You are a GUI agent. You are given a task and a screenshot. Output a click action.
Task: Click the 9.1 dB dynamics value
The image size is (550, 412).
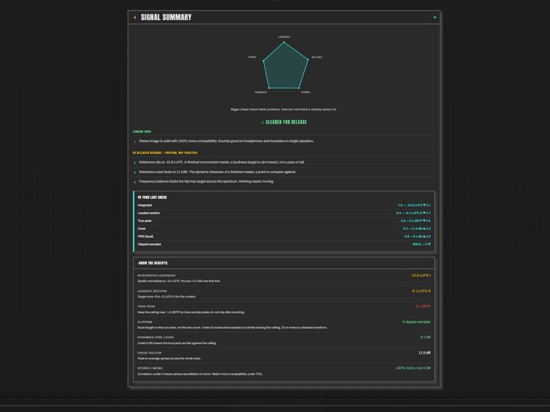click(x=426, y=337)
